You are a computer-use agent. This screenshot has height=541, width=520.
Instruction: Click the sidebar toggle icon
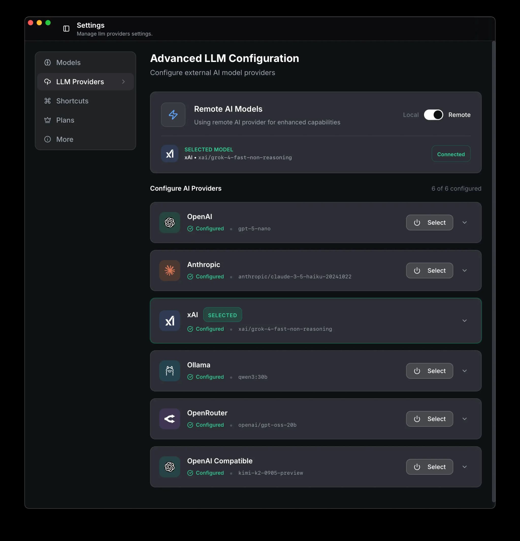click(x=66, y=28)
